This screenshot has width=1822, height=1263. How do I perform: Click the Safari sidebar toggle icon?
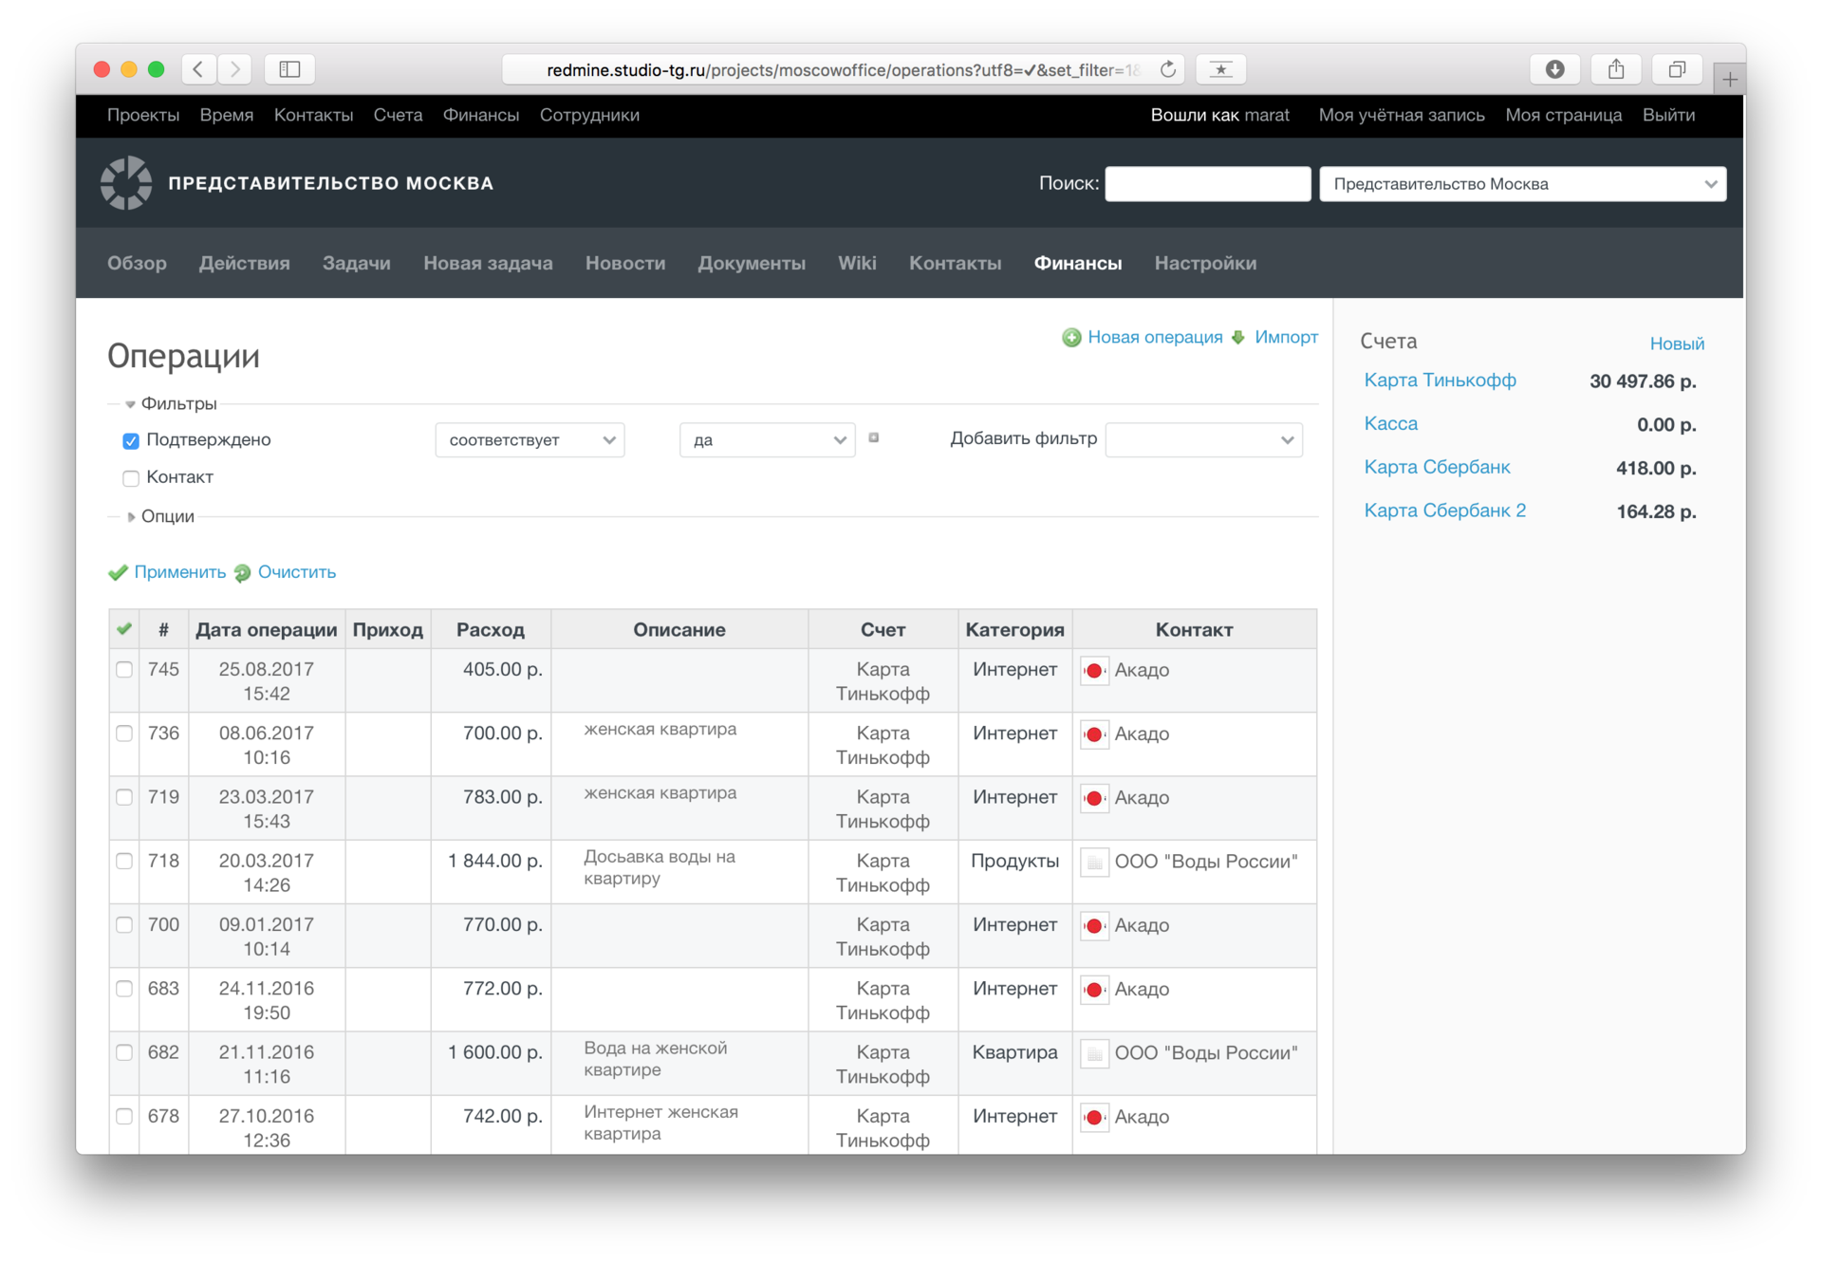coord(289,69)
